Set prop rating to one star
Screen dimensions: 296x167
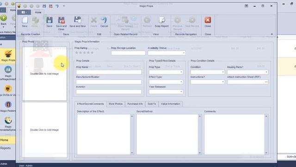(x=77, y=52)
